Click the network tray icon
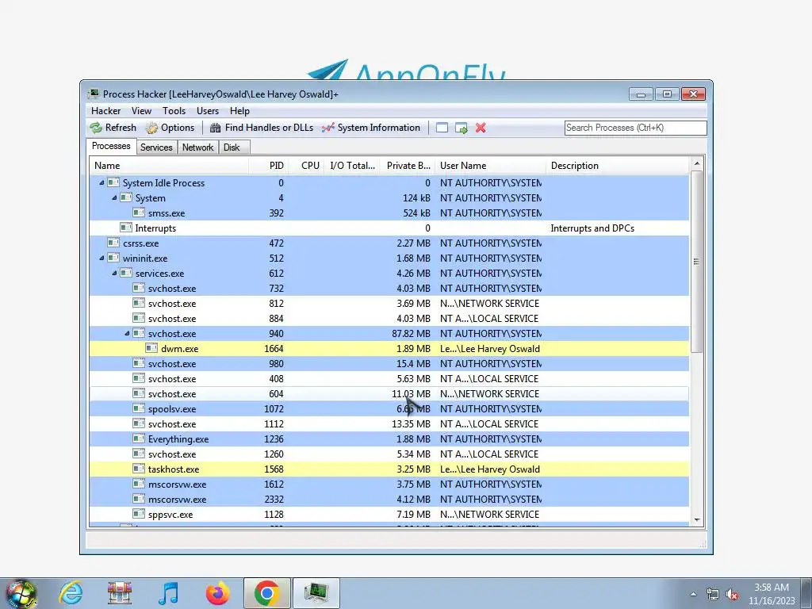This screenshot has height=609, width=812. [x=713, y=595]
